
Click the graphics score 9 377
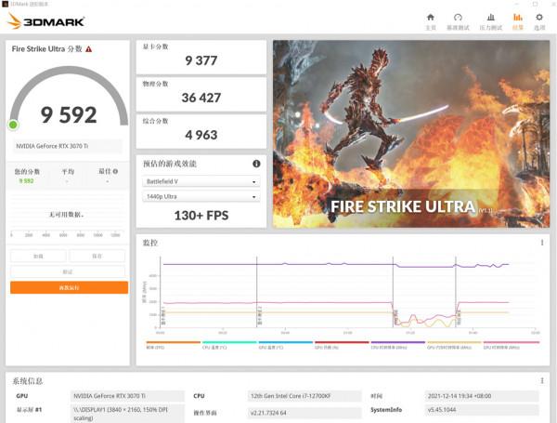(x=201, y=60)
